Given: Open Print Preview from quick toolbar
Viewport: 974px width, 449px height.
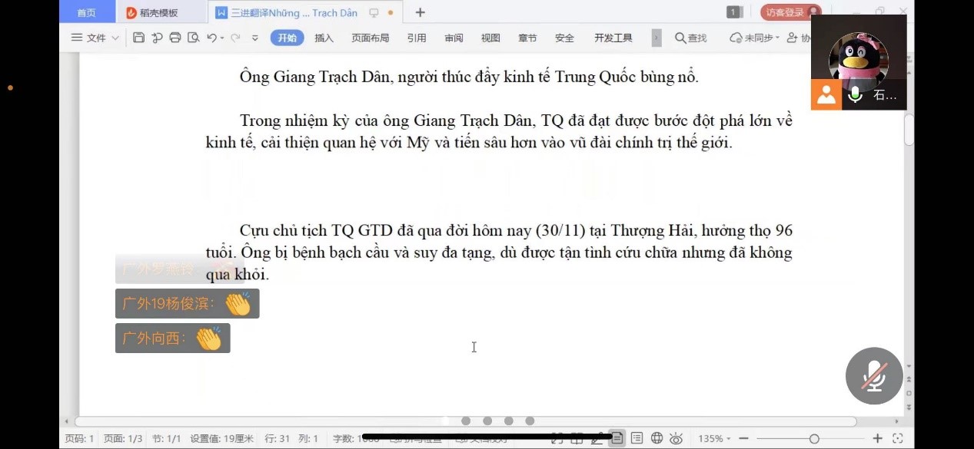Looking at the screenshot, I should [193, 38].
